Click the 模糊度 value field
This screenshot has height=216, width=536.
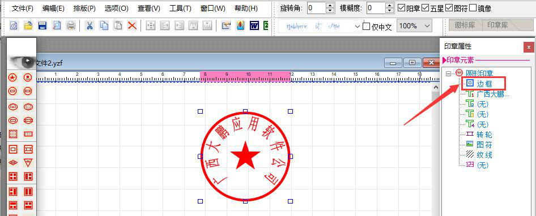click(376, 8)
